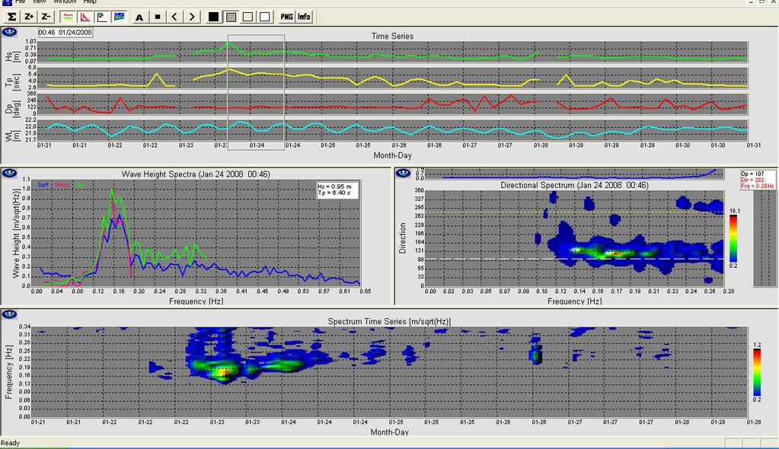Export the view using the PNG button
The width and height of the screenshot is (779, 449).
point(286,17)
